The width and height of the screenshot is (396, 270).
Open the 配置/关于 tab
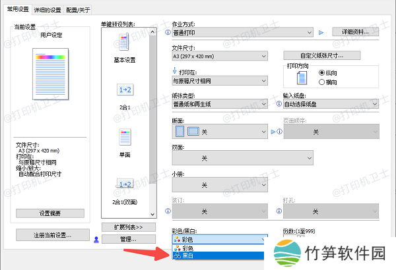pos(79,10)
